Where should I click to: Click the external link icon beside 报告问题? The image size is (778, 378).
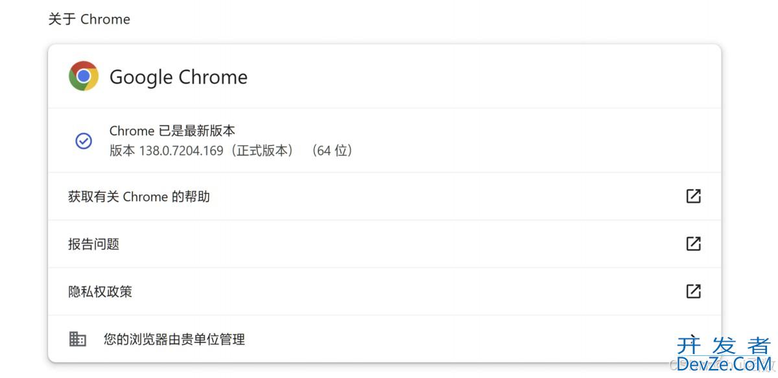tap(693, 244)
